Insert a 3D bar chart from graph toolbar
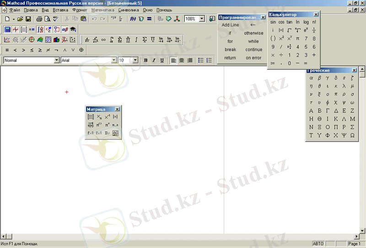Image resolution: width=366 pixels, height=248 pixels. click(56, 40)
